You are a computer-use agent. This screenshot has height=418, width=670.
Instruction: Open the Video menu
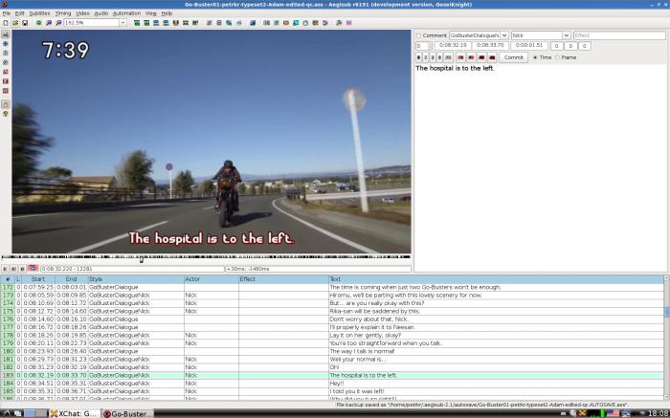point(82,13)
